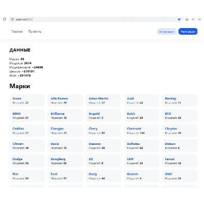The image size is (204, 204).
Task: Open the green extension icon in toolbar
Action: point(199,19)
